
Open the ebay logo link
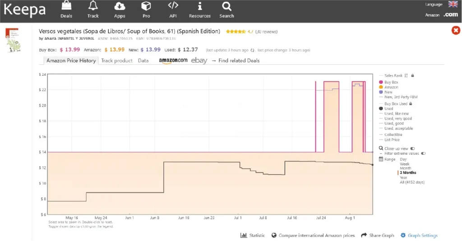(x=199, y=60)
